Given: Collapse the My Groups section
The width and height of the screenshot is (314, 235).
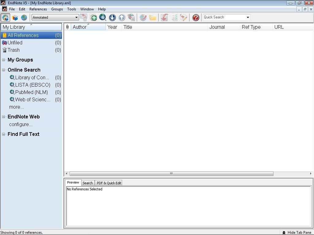Looking at the screenshot, I should point(3,60).
